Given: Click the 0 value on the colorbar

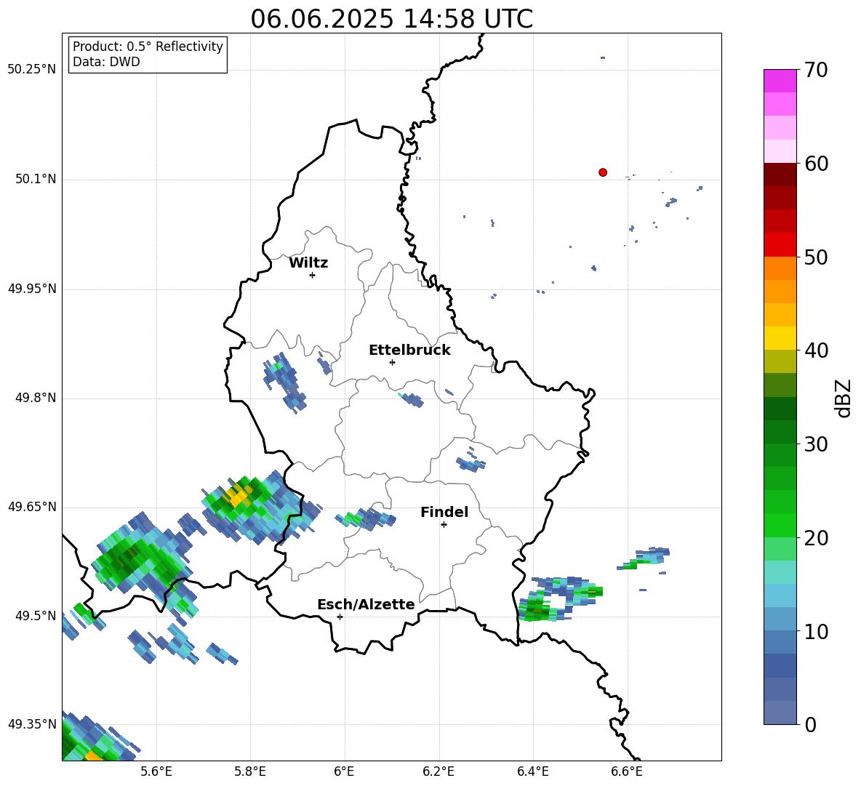Looking at the screenshot, I should point(810,725).
